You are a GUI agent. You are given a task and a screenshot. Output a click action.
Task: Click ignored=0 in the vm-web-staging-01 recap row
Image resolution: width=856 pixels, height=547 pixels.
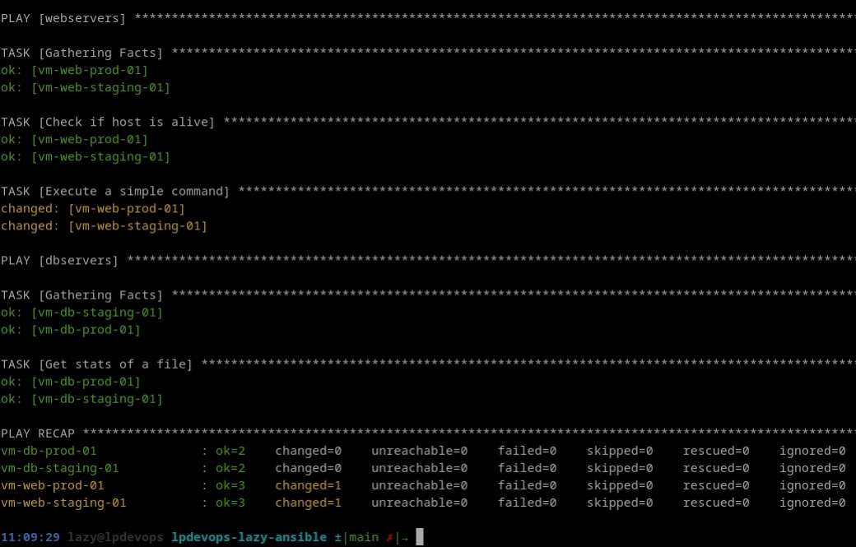[x=812, y=503]
